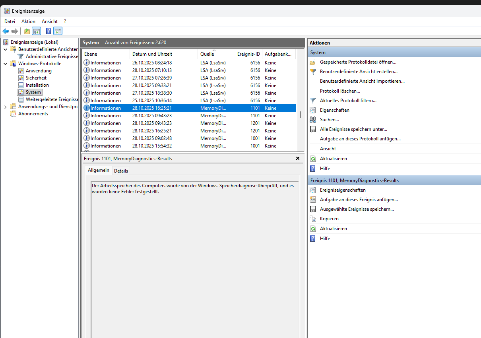Open Ereigniseigenschaften action
481x338 pixels.
point(343,190)
